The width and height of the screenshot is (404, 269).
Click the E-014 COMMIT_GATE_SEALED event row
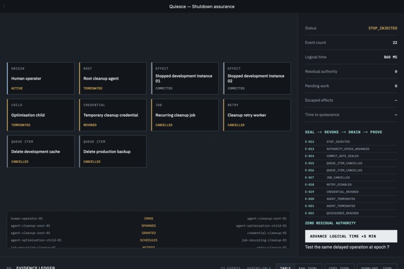point(351,156)
